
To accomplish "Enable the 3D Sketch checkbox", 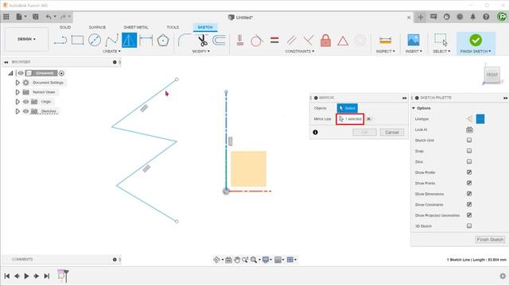I will point(469,226).
